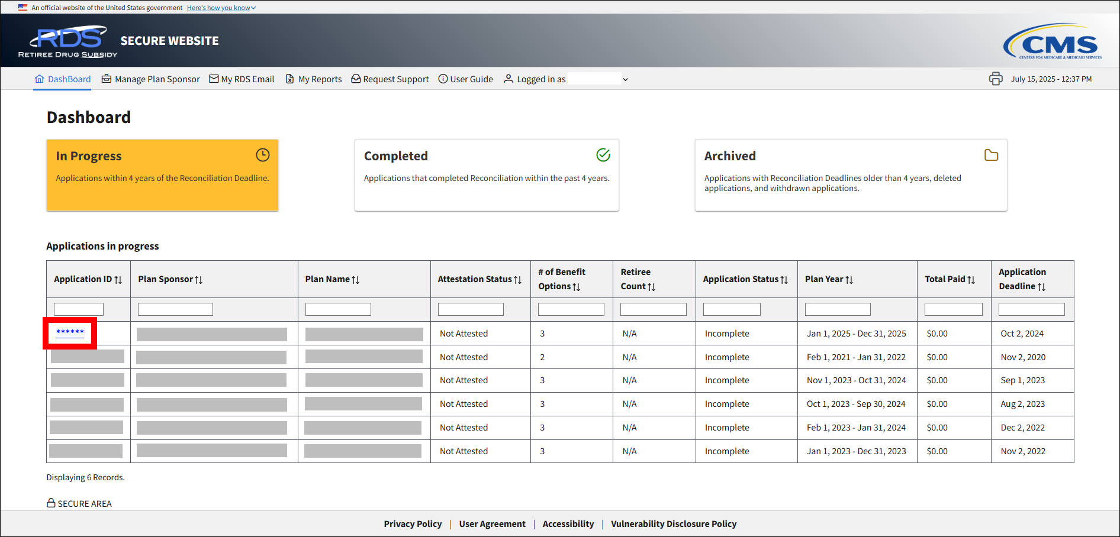Click the Application Status filter field
1120x537 pixels.
tap(731, 309)
